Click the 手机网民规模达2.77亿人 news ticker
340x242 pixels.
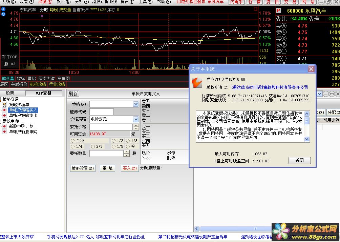(x=70, y=237)
